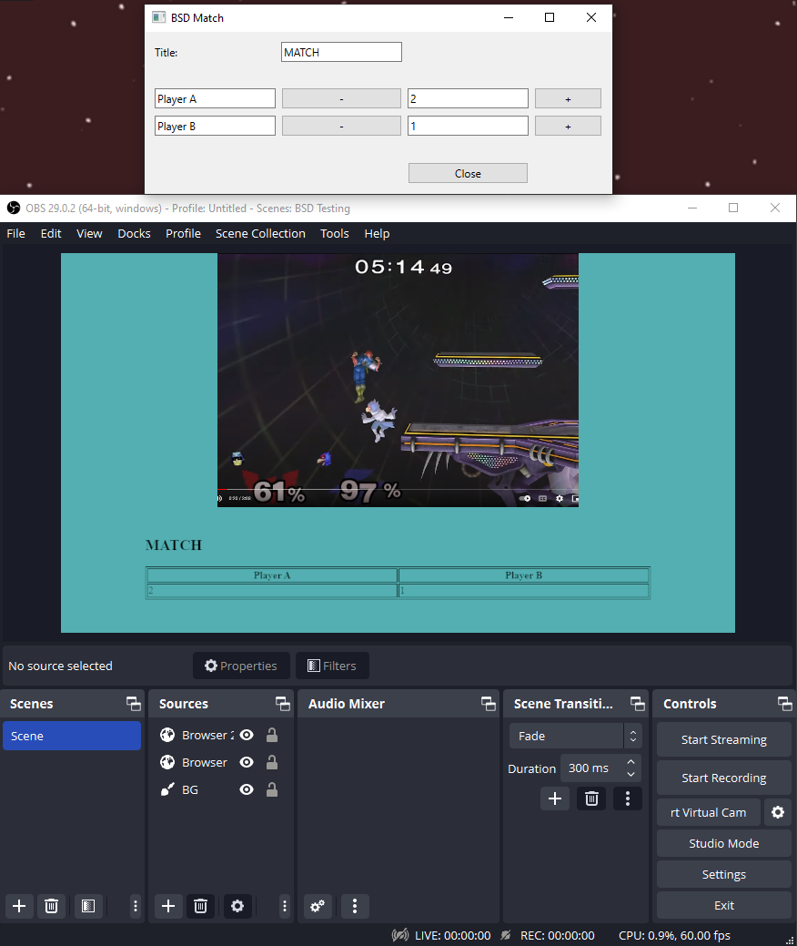Open Sources panel three-dot menu
Image resolution: width=797 pixels, height=946 pixels.
285,906
